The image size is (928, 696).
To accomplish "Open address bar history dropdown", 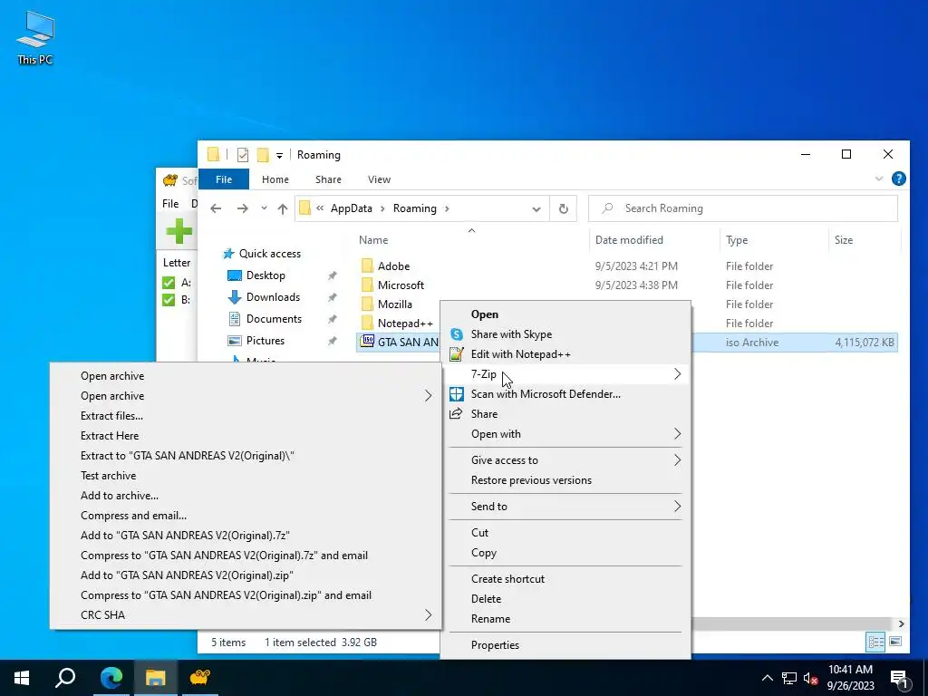I will (536, 209).
